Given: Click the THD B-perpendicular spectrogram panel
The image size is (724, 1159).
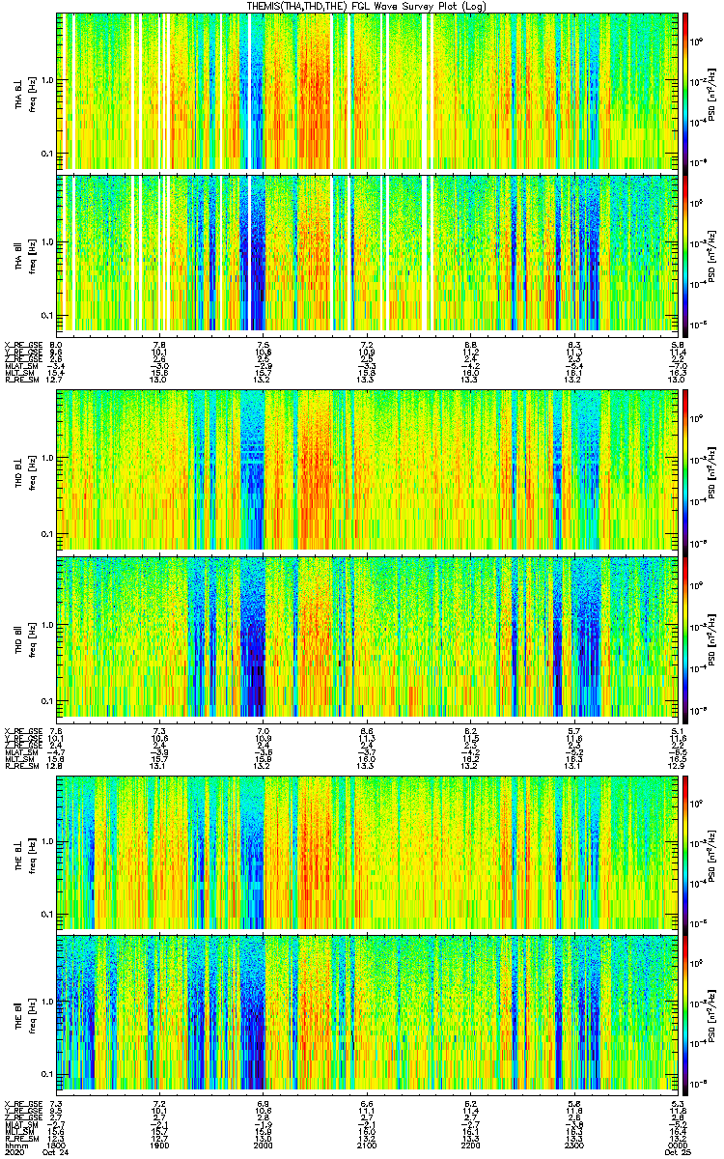Looking at the screenshot, I should (x=368, y=470).
